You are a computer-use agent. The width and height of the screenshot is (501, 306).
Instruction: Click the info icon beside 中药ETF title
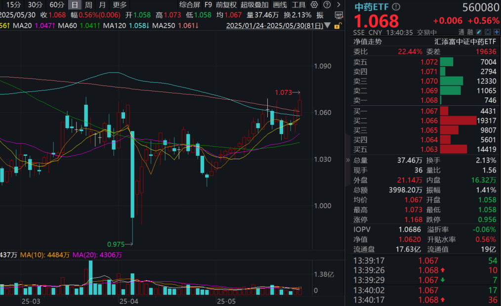click(x=396, y=6)
